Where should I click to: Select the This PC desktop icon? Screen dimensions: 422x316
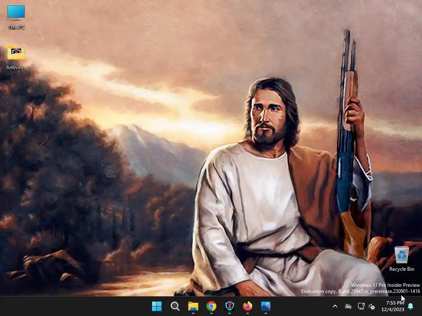click(16, 17)
